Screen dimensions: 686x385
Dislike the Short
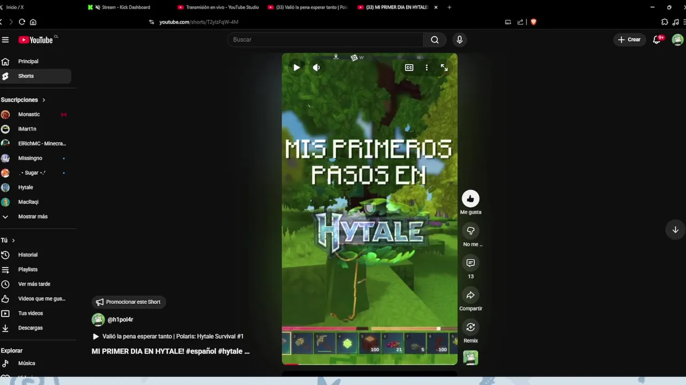pyautogui.click(x=471, y=231)
